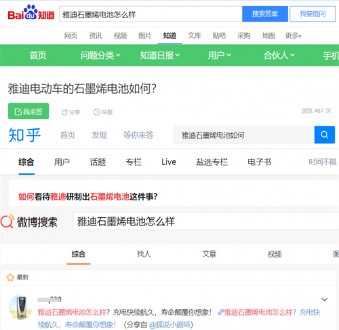This screenshot has height=330, width=339.
Task: Select Weibo 文章 tab
Action: [210, 254]
